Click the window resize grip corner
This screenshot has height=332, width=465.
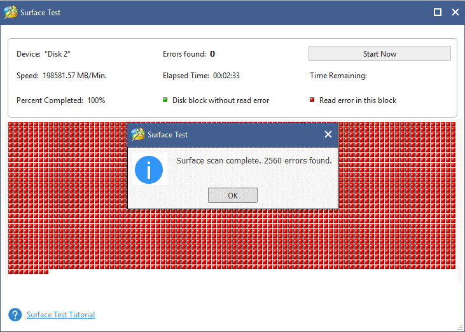coord(460,327)
